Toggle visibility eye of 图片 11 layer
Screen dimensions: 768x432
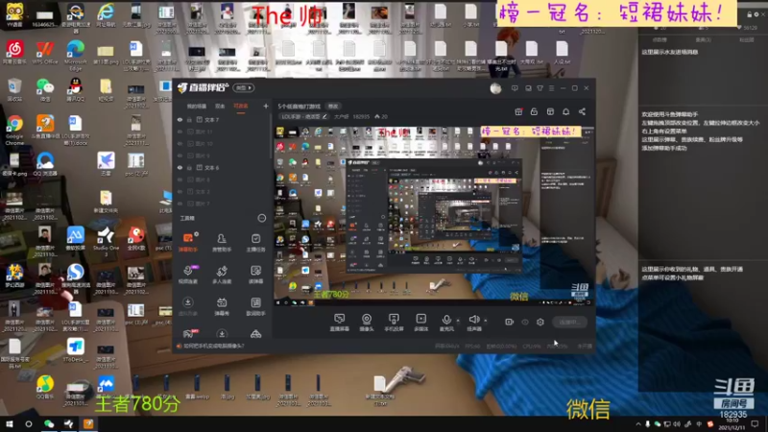(180, 132)
